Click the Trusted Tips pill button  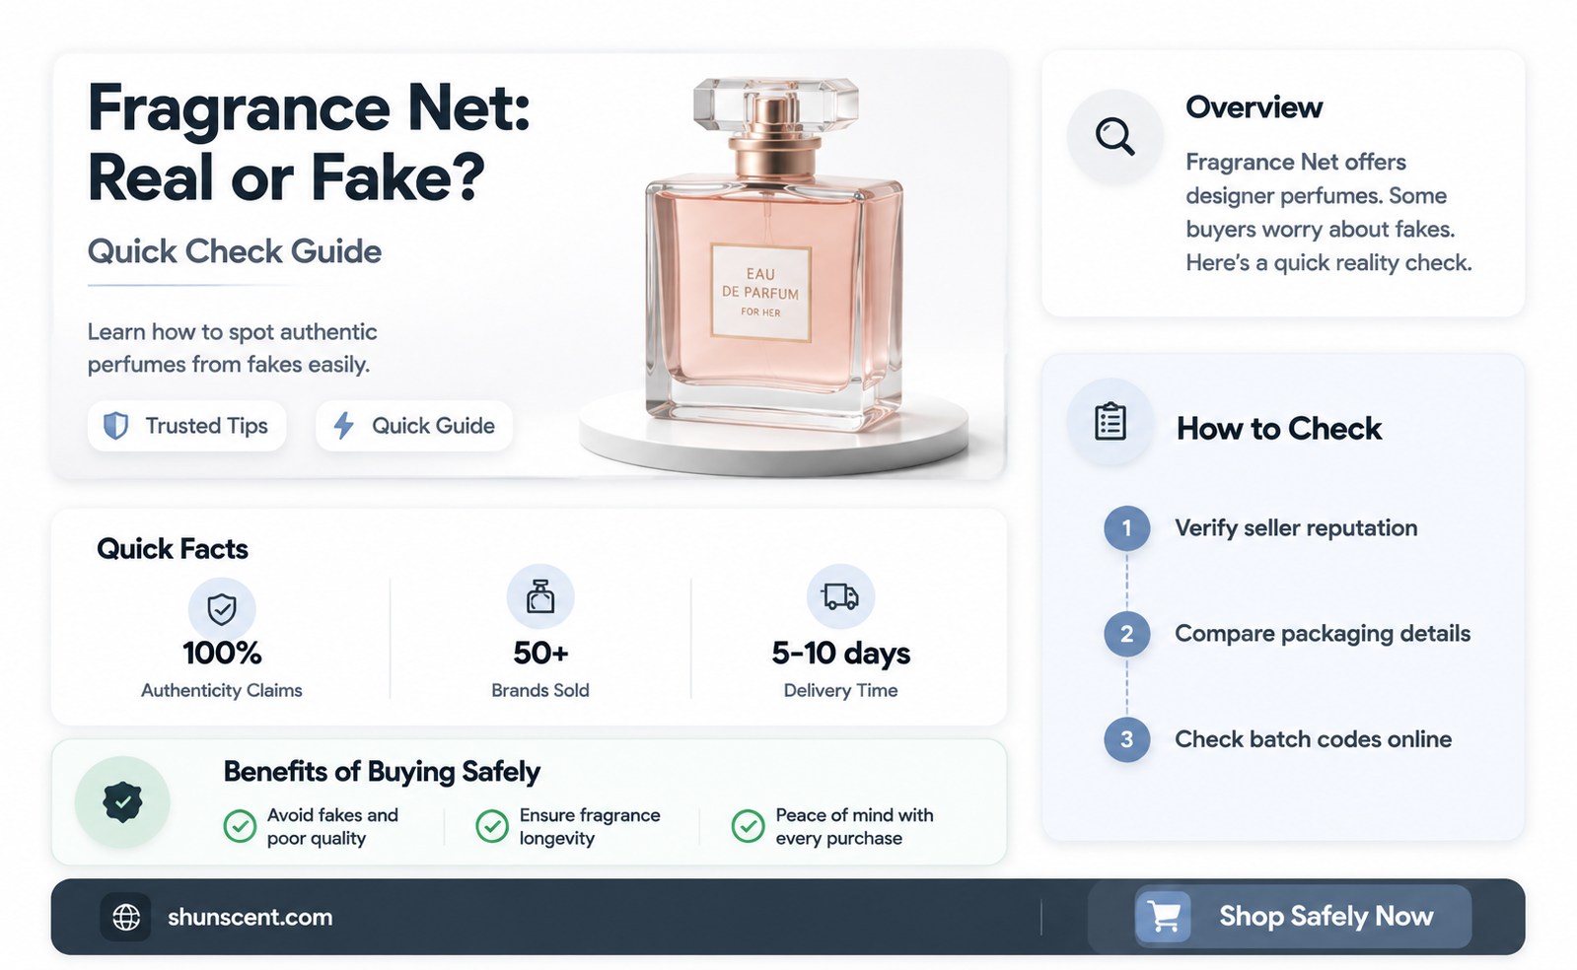tap(187, 426)
